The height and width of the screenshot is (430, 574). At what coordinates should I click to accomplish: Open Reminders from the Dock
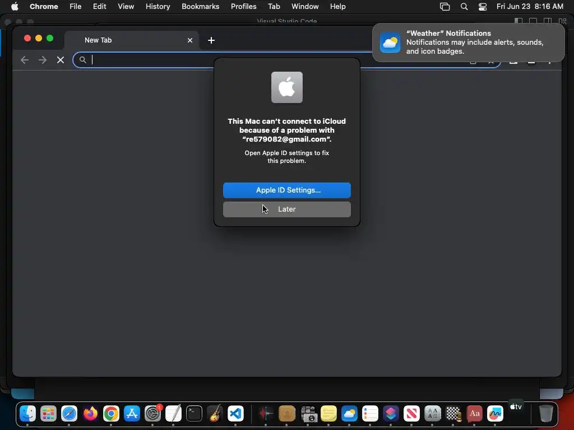click(x=370, y=414)
